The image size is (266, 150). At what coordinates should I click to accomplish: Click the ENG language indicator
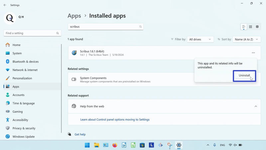click(222, 145)
